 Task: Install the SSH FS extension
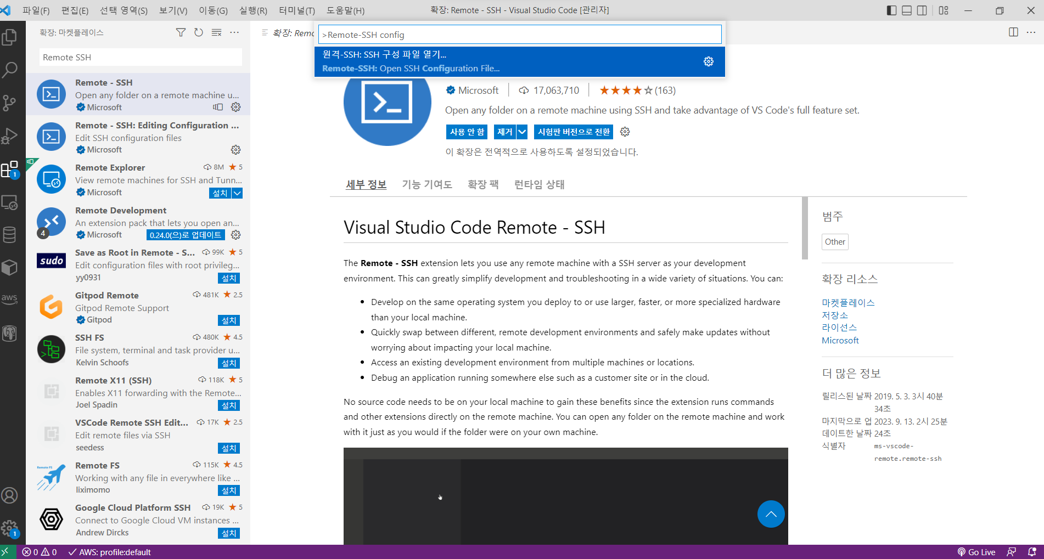229,363
